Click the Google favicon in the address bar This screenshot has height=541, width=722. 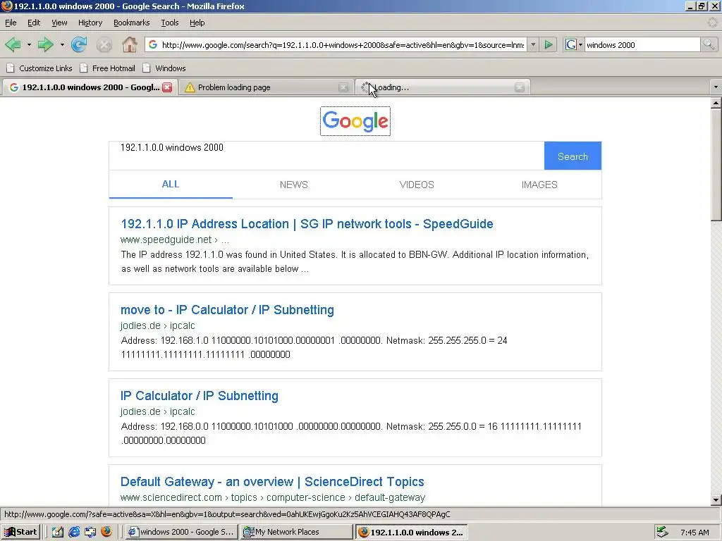153,44
